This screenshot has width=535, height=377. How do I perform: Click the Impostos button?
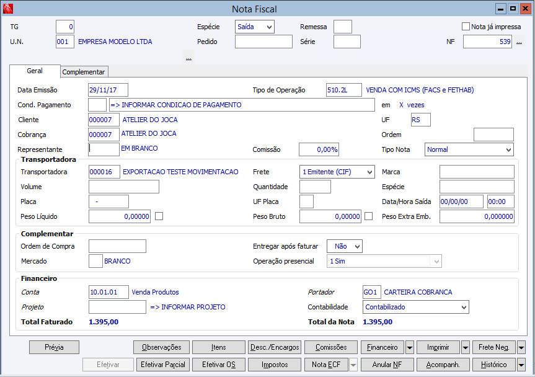pyautogui.click(x=274, y=365)
